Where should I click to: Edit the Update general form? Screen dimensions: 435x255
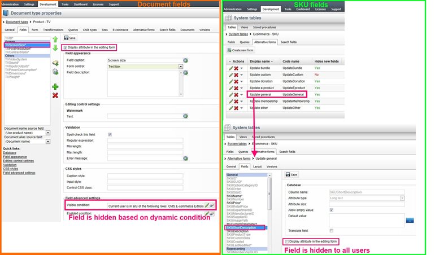click(x=231, y=95)
